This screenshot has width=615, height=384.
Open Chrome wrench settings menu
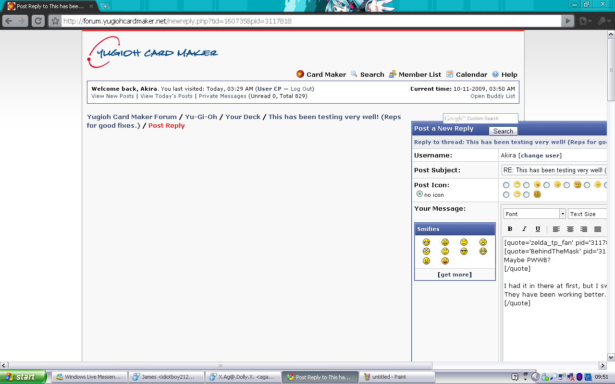click(603, 21)
